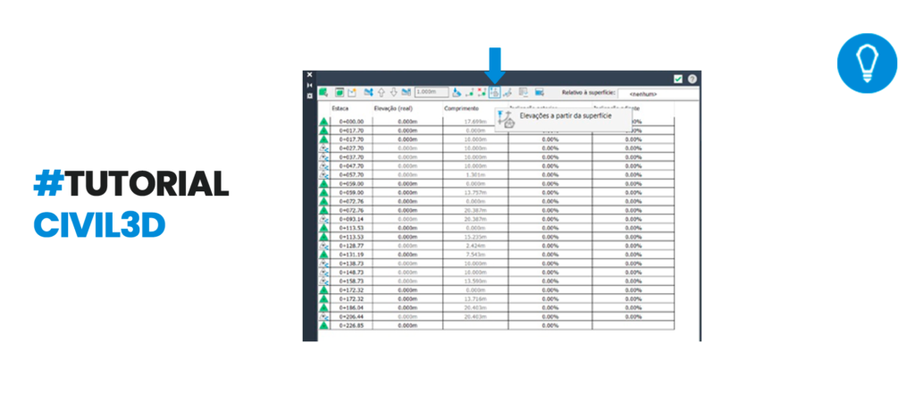Select station cell 0+057.70

351,174
